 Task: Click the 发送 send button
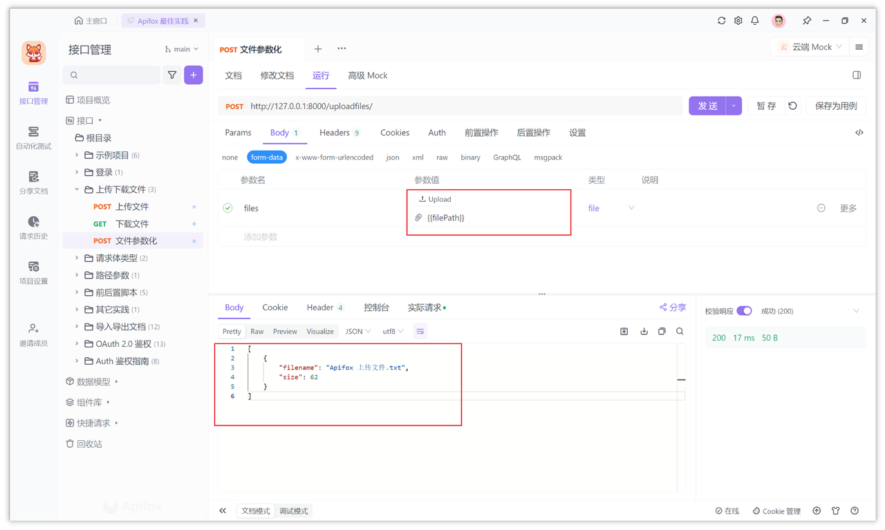point(707,106)
